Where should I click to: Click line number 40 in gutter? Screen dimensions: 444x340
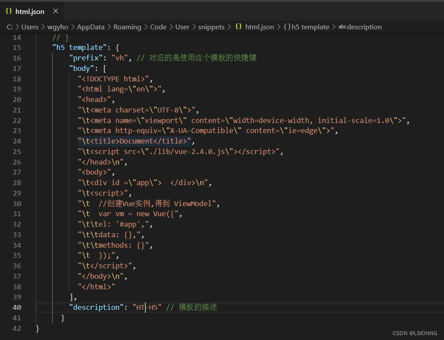pos(17,308)
